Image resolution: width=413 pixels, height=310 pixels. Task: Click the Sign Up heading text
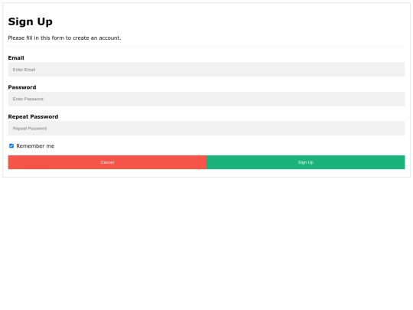(31, 21)
